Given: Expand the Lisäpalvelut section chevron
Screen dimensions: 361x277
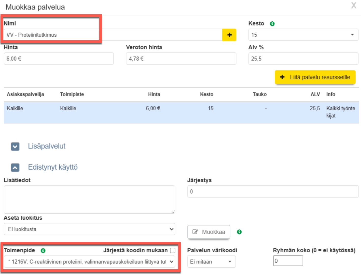Looking at the screenshot, I should (x=15, y=147).
